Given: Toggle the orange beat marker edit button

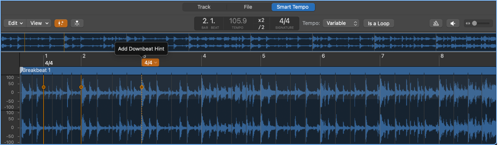Looking at the screenshot, I should pos(61,23).
